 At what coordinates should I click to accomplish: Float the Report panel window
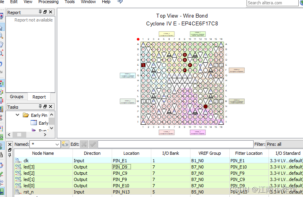[x=45, y=12]
